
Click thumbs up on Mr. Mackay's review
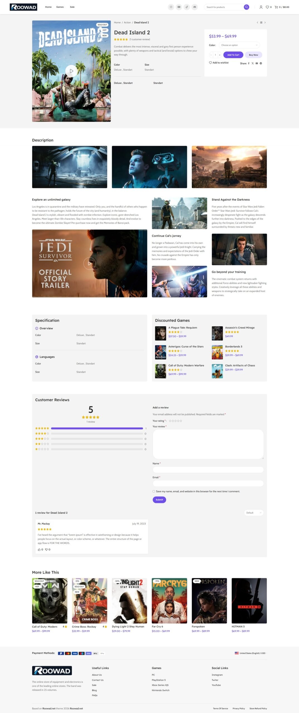[39, 550]
